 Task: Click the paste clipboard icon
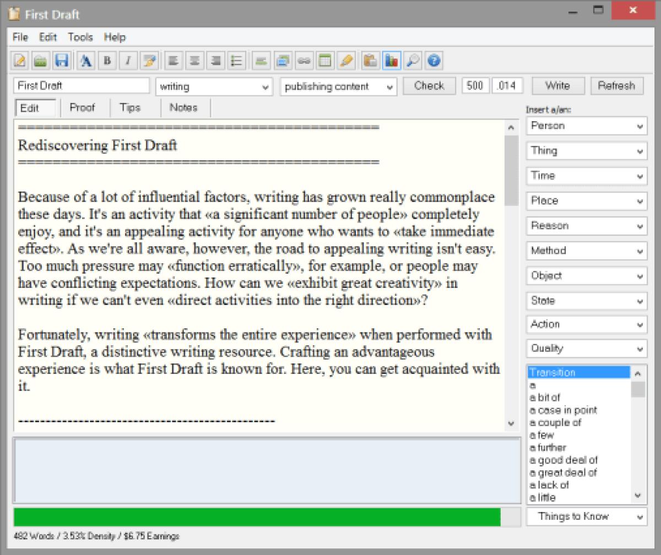pyautogui.click(x=370, y=61)
